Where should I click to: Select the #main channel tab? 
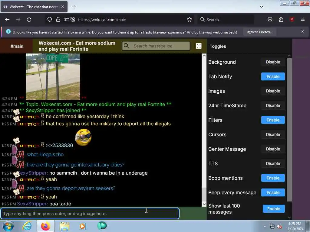[x=17, y=46]
